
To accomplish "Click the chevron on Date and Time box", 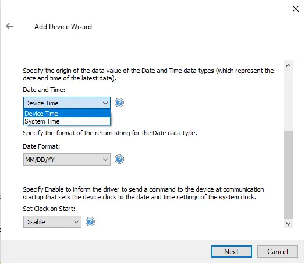I will [105, 103].
